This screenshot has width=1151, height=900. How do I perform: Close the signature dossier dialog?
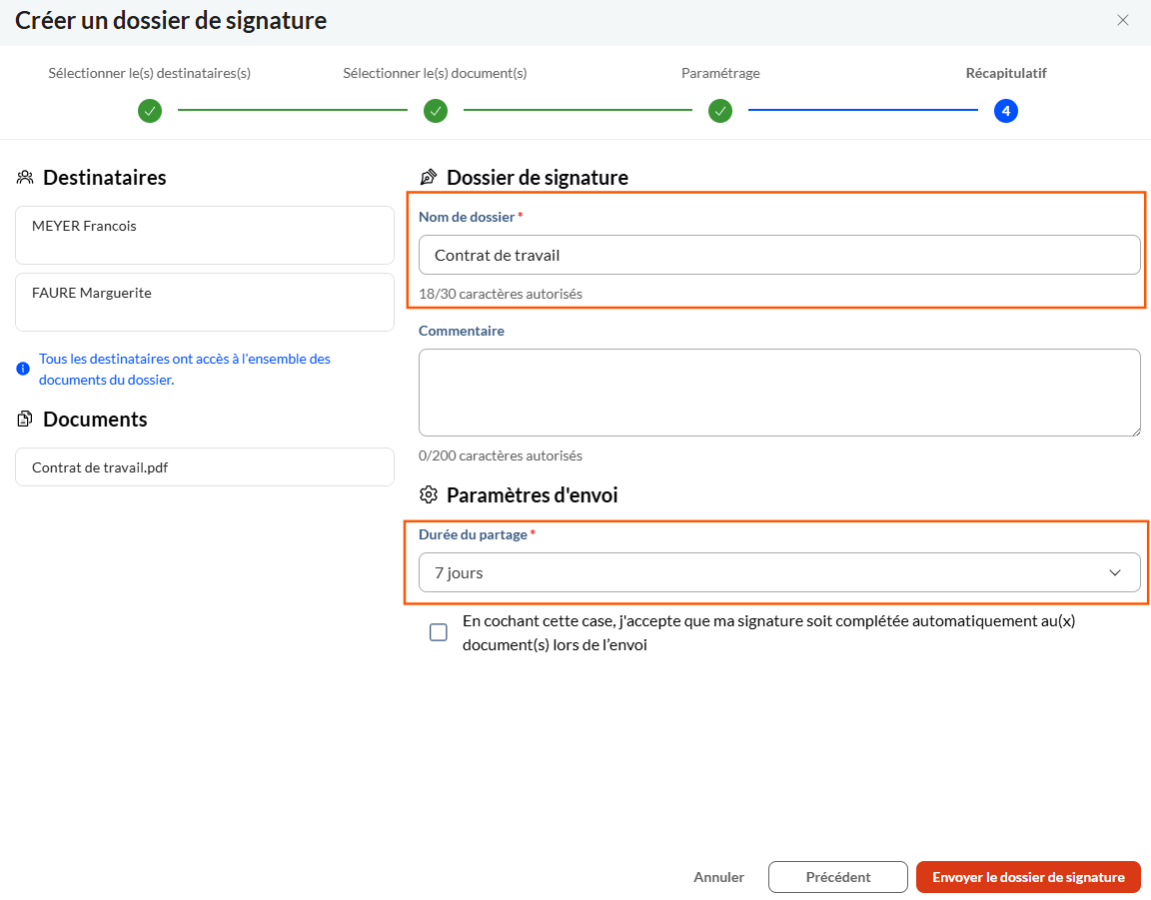[1123, 20]
